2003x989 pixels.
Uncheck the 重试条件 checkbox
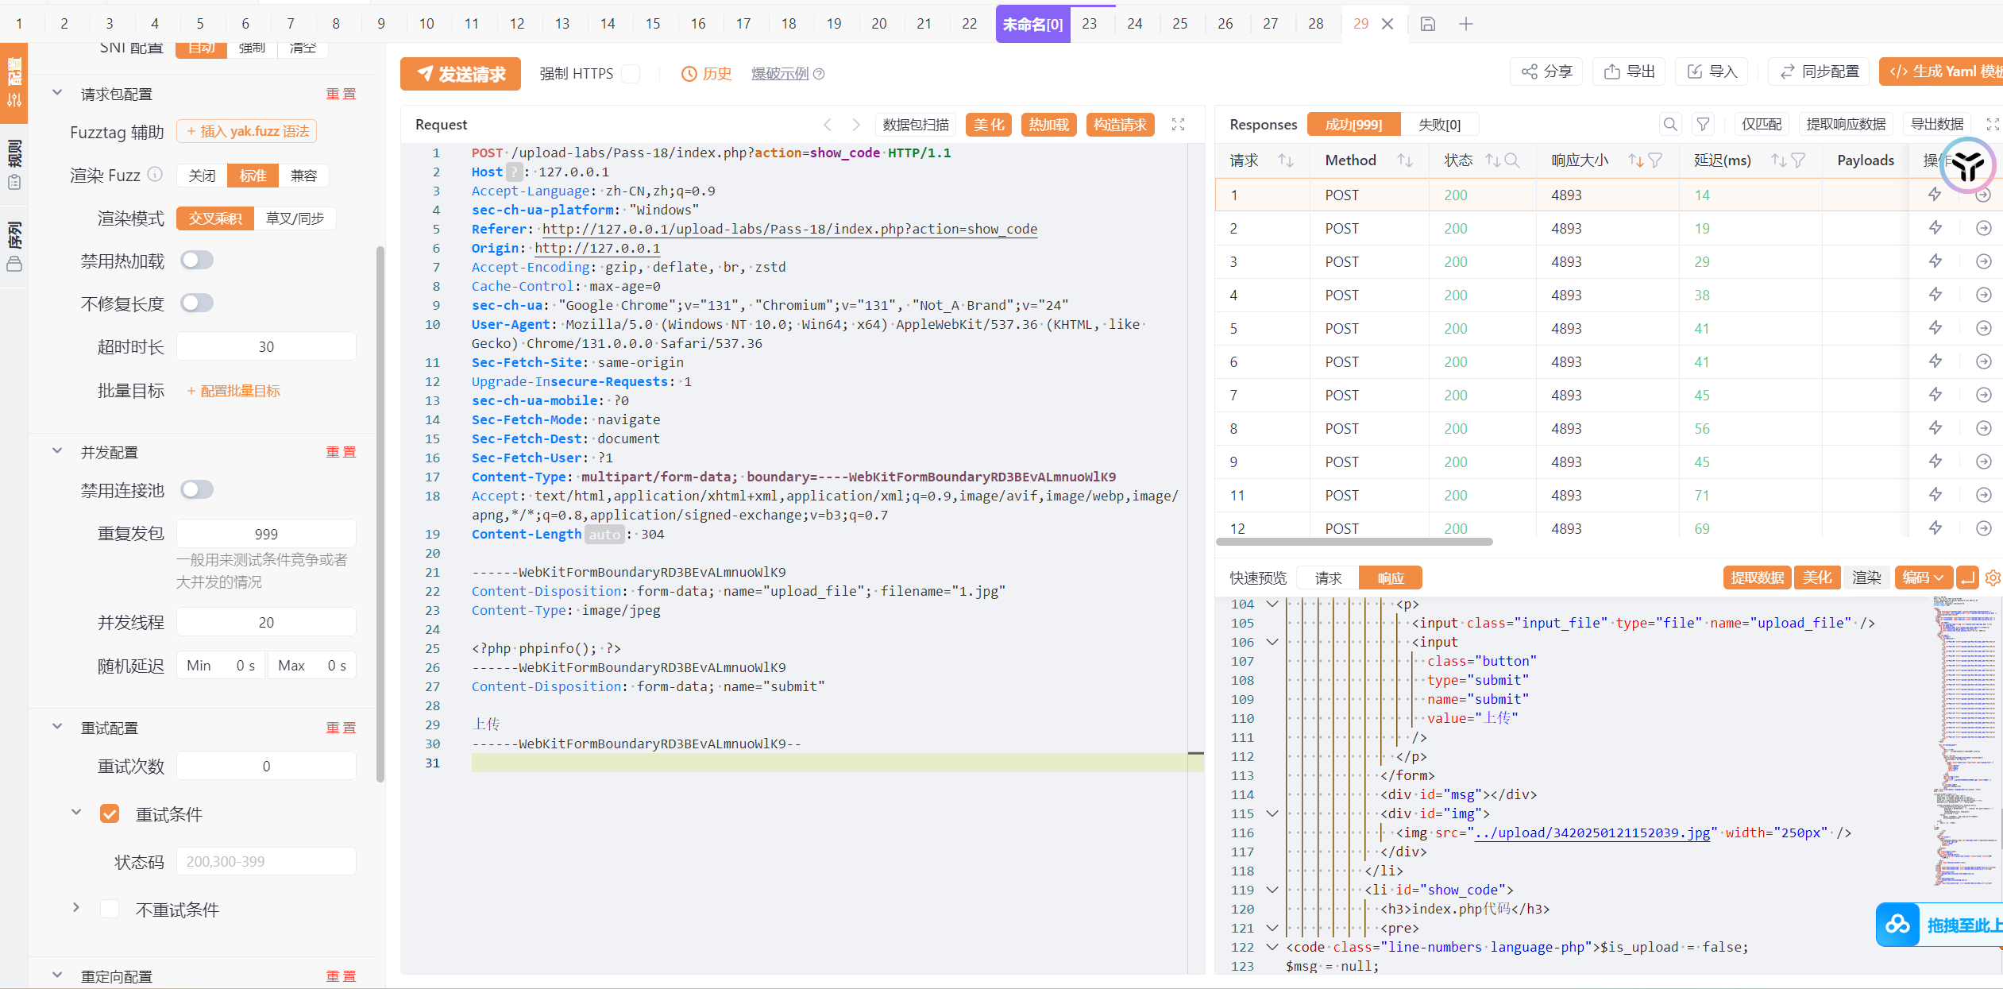point(110,813)
